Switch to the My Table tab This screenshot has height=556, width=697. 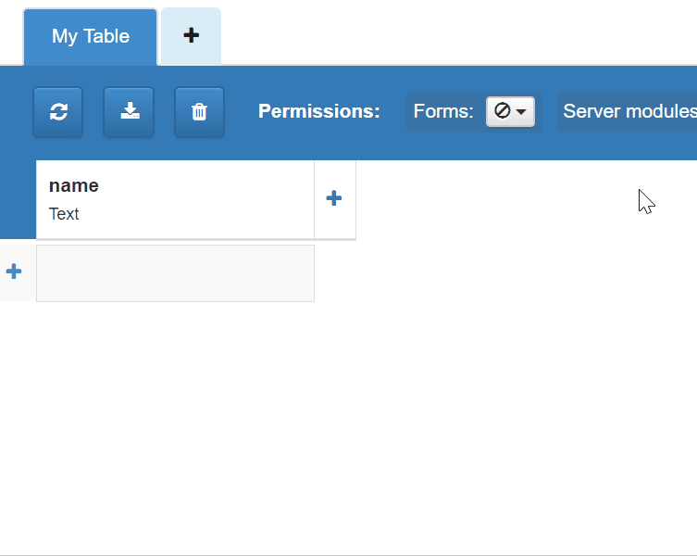[91, 37]
